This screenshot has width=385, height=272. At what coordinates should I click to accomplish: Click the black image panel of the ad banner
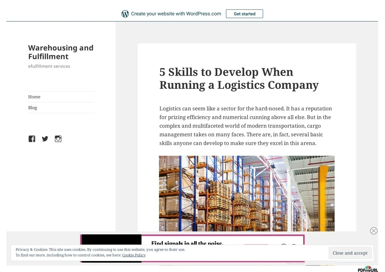tap(111, 240)
